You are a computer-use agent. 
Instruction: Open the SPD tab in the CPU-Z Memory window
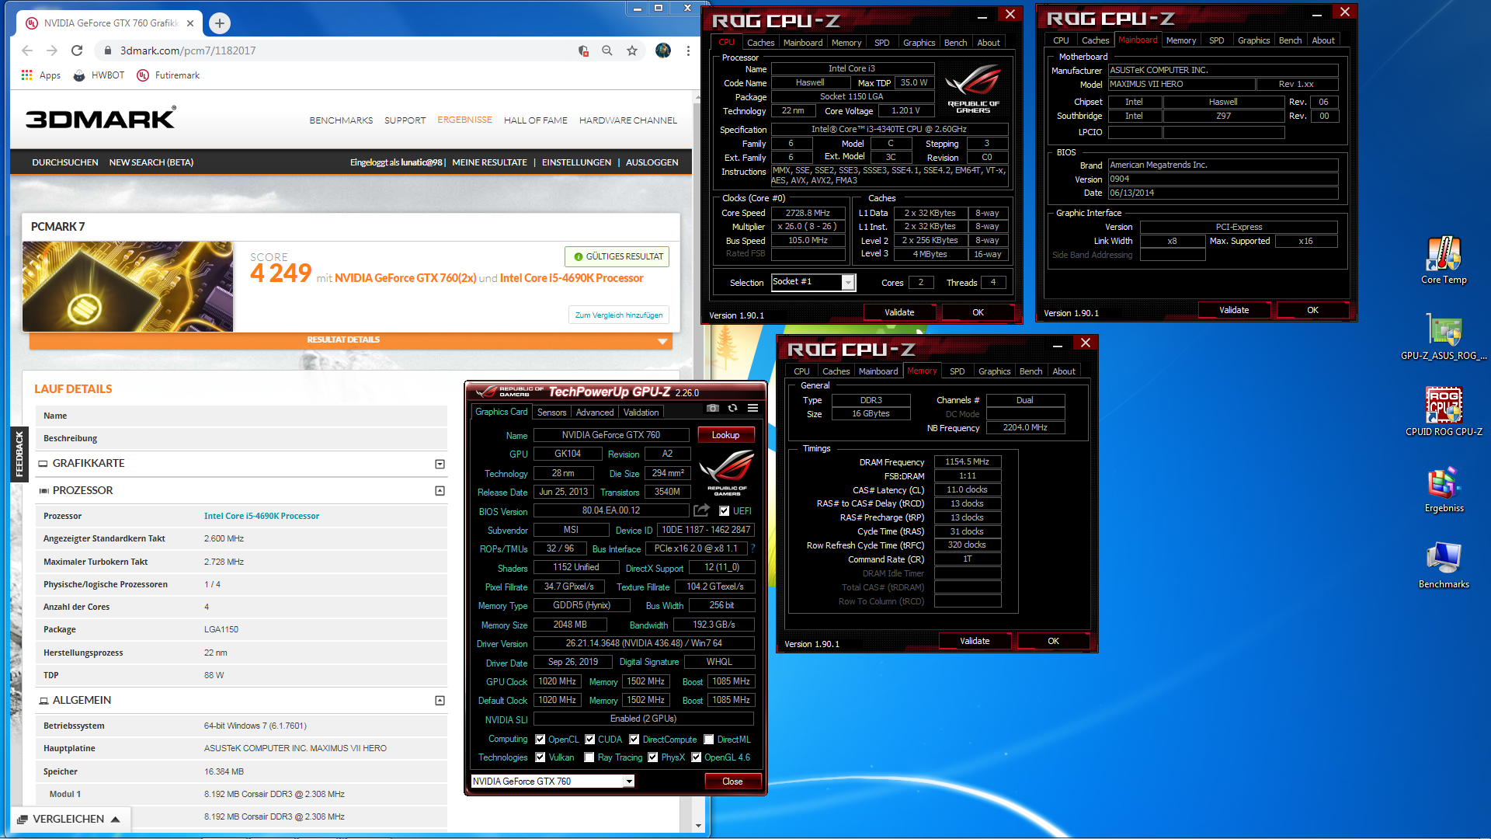[x=958, y=371]
